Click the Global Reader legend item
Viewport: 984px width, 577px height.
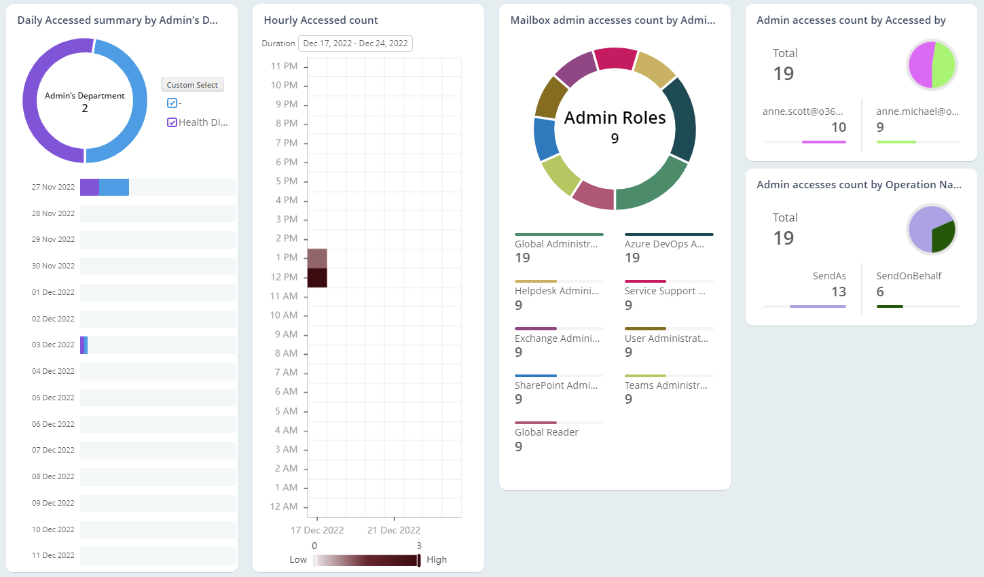(546, 432)
